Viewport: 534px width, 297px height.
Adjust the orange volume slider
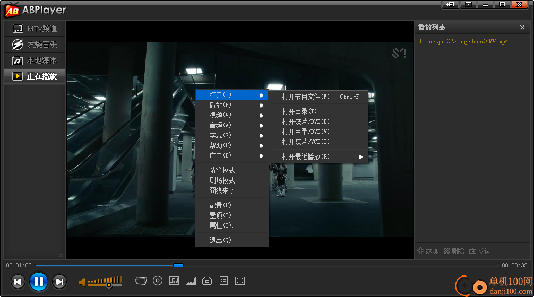click(x=105, y=281)
